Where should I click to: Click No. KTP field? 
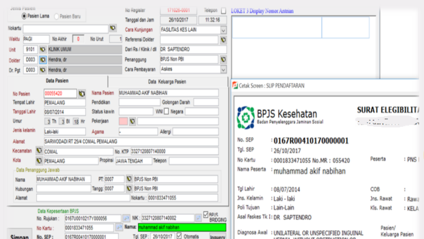[x=175, y=151]
